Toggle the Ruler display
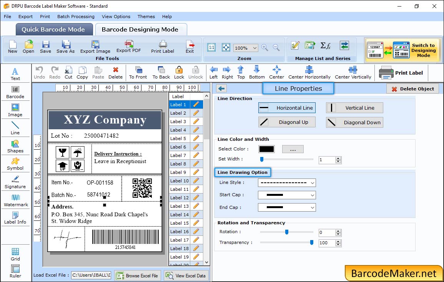Viewport: 444px width, 282px height. [15, 271]
